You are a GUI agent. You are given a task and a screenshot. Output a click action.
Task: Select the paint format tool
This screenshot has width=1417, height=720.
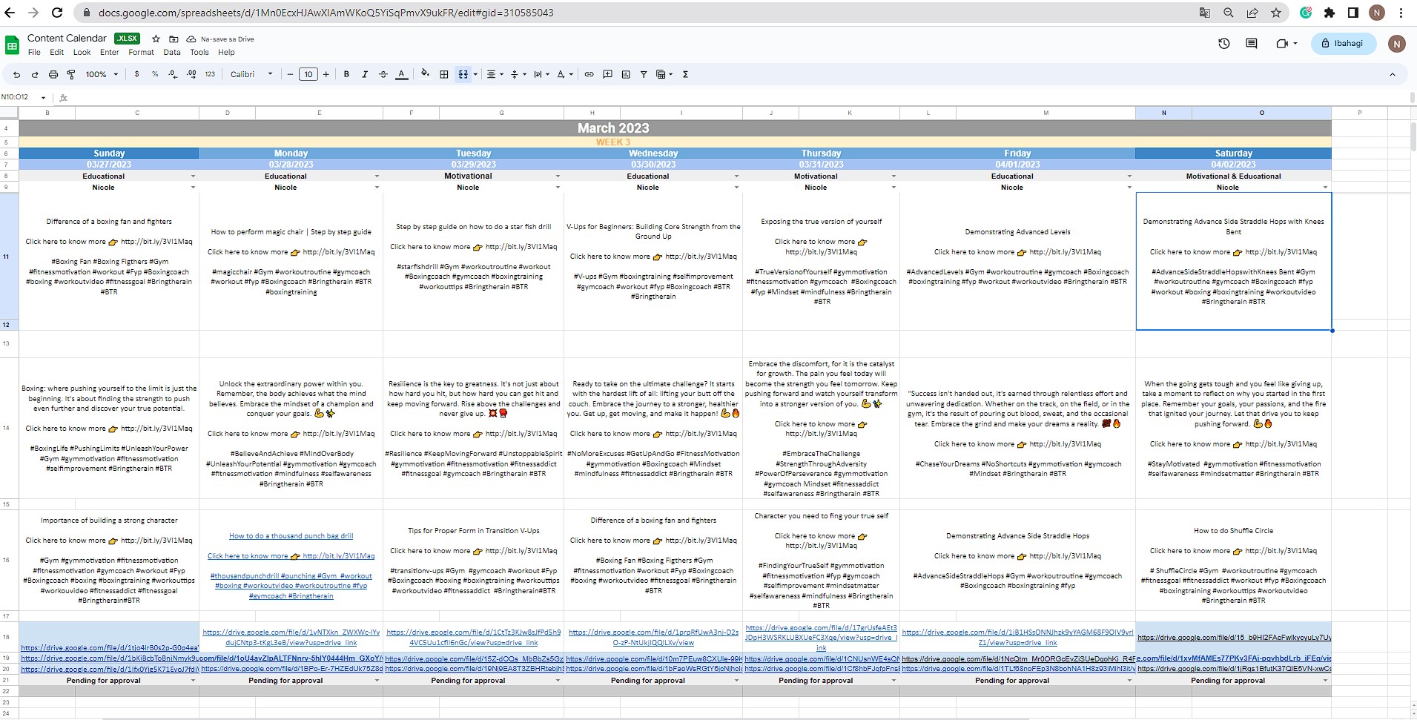tap(71, 74)
